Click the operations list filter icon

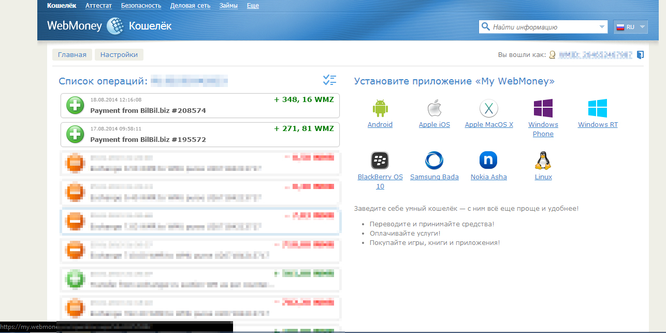(329, 80)
